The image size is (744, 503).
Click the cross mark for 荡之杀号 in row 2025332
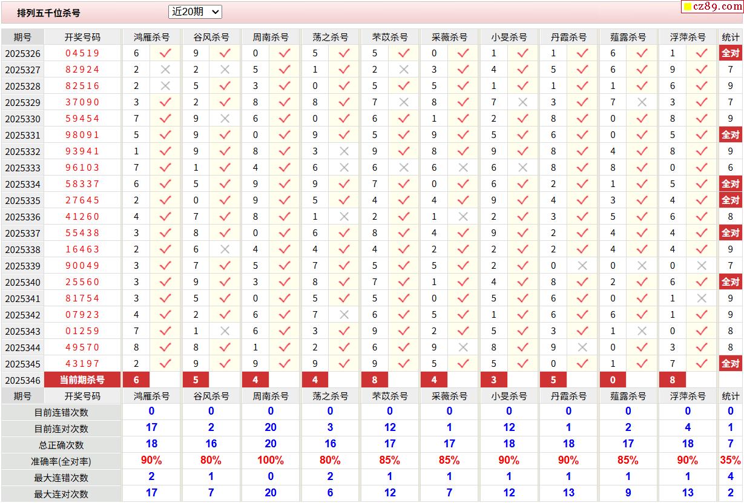click(x=344, y=151)
